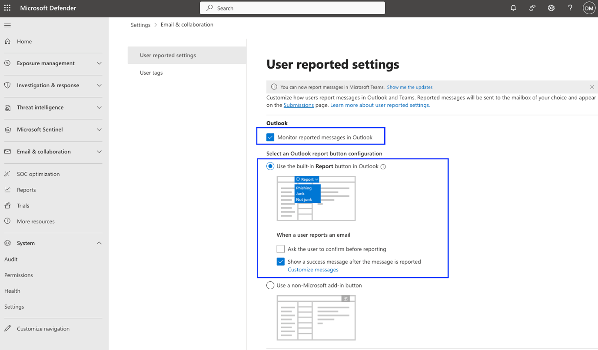Open the Submissions page link
Viewport: 598px width, 350px height.
click(x=299, y=105)
